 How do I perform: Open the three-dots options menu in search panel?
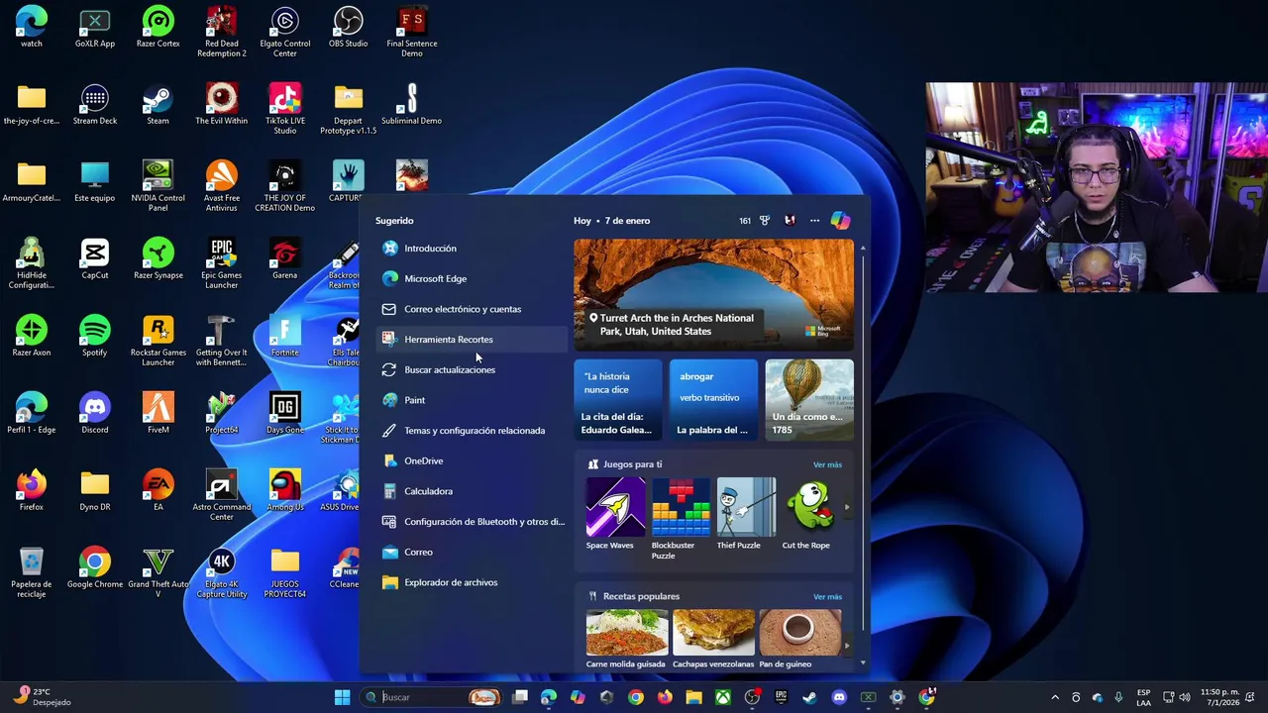tap(814, 221)
